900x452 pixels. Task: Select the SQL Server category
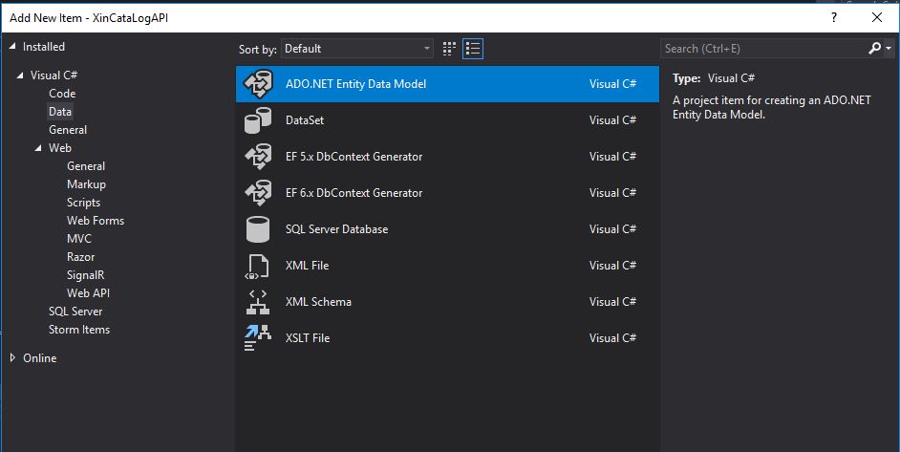pyautogui.click(x=75, y=312)
